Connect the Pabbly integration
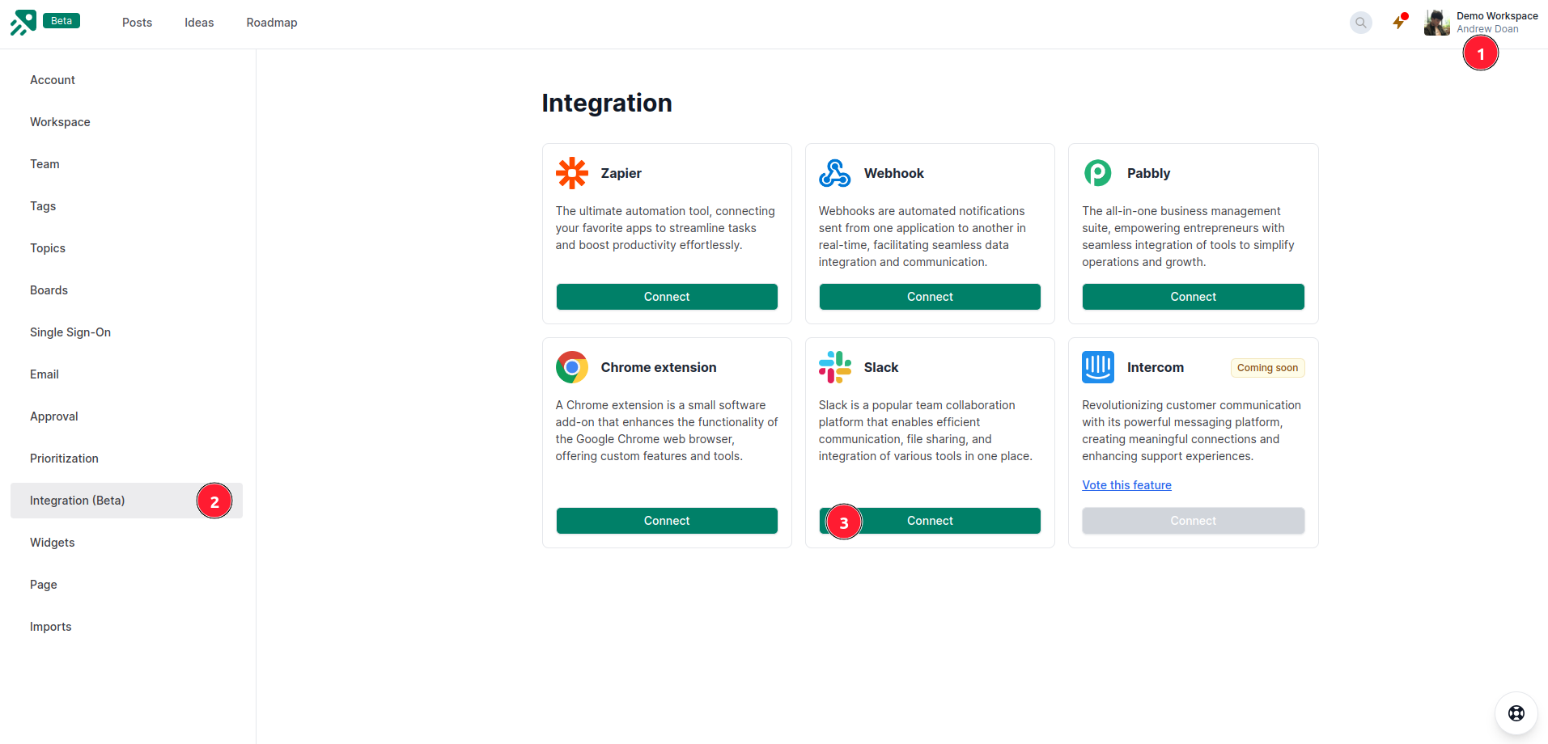This screenshot has width=1548, height=744. (1193, 297)
